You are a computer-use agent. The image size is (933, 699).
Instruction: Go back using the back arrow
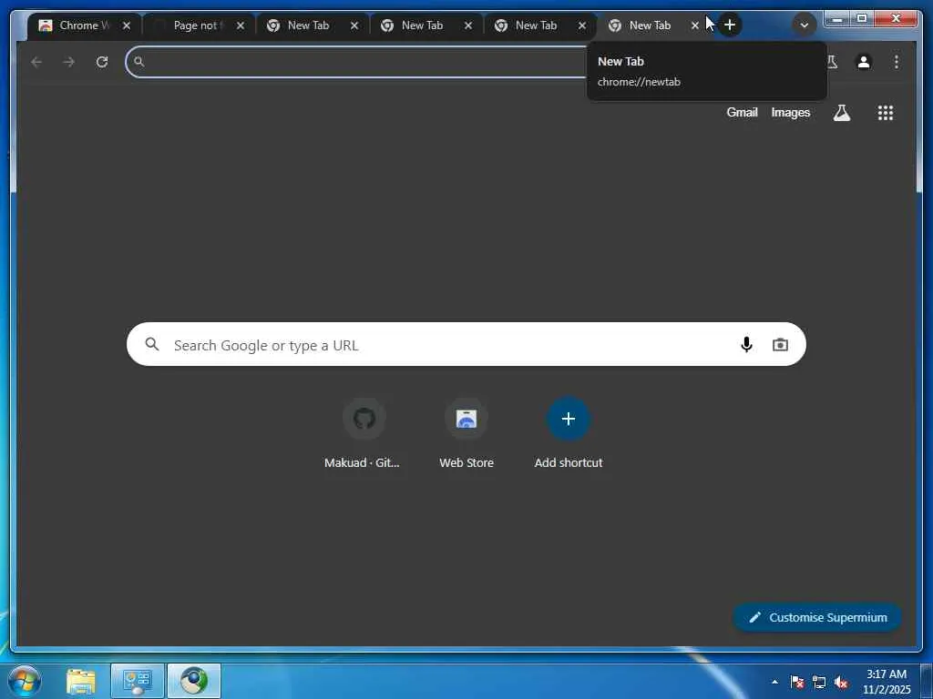(36, 62)
